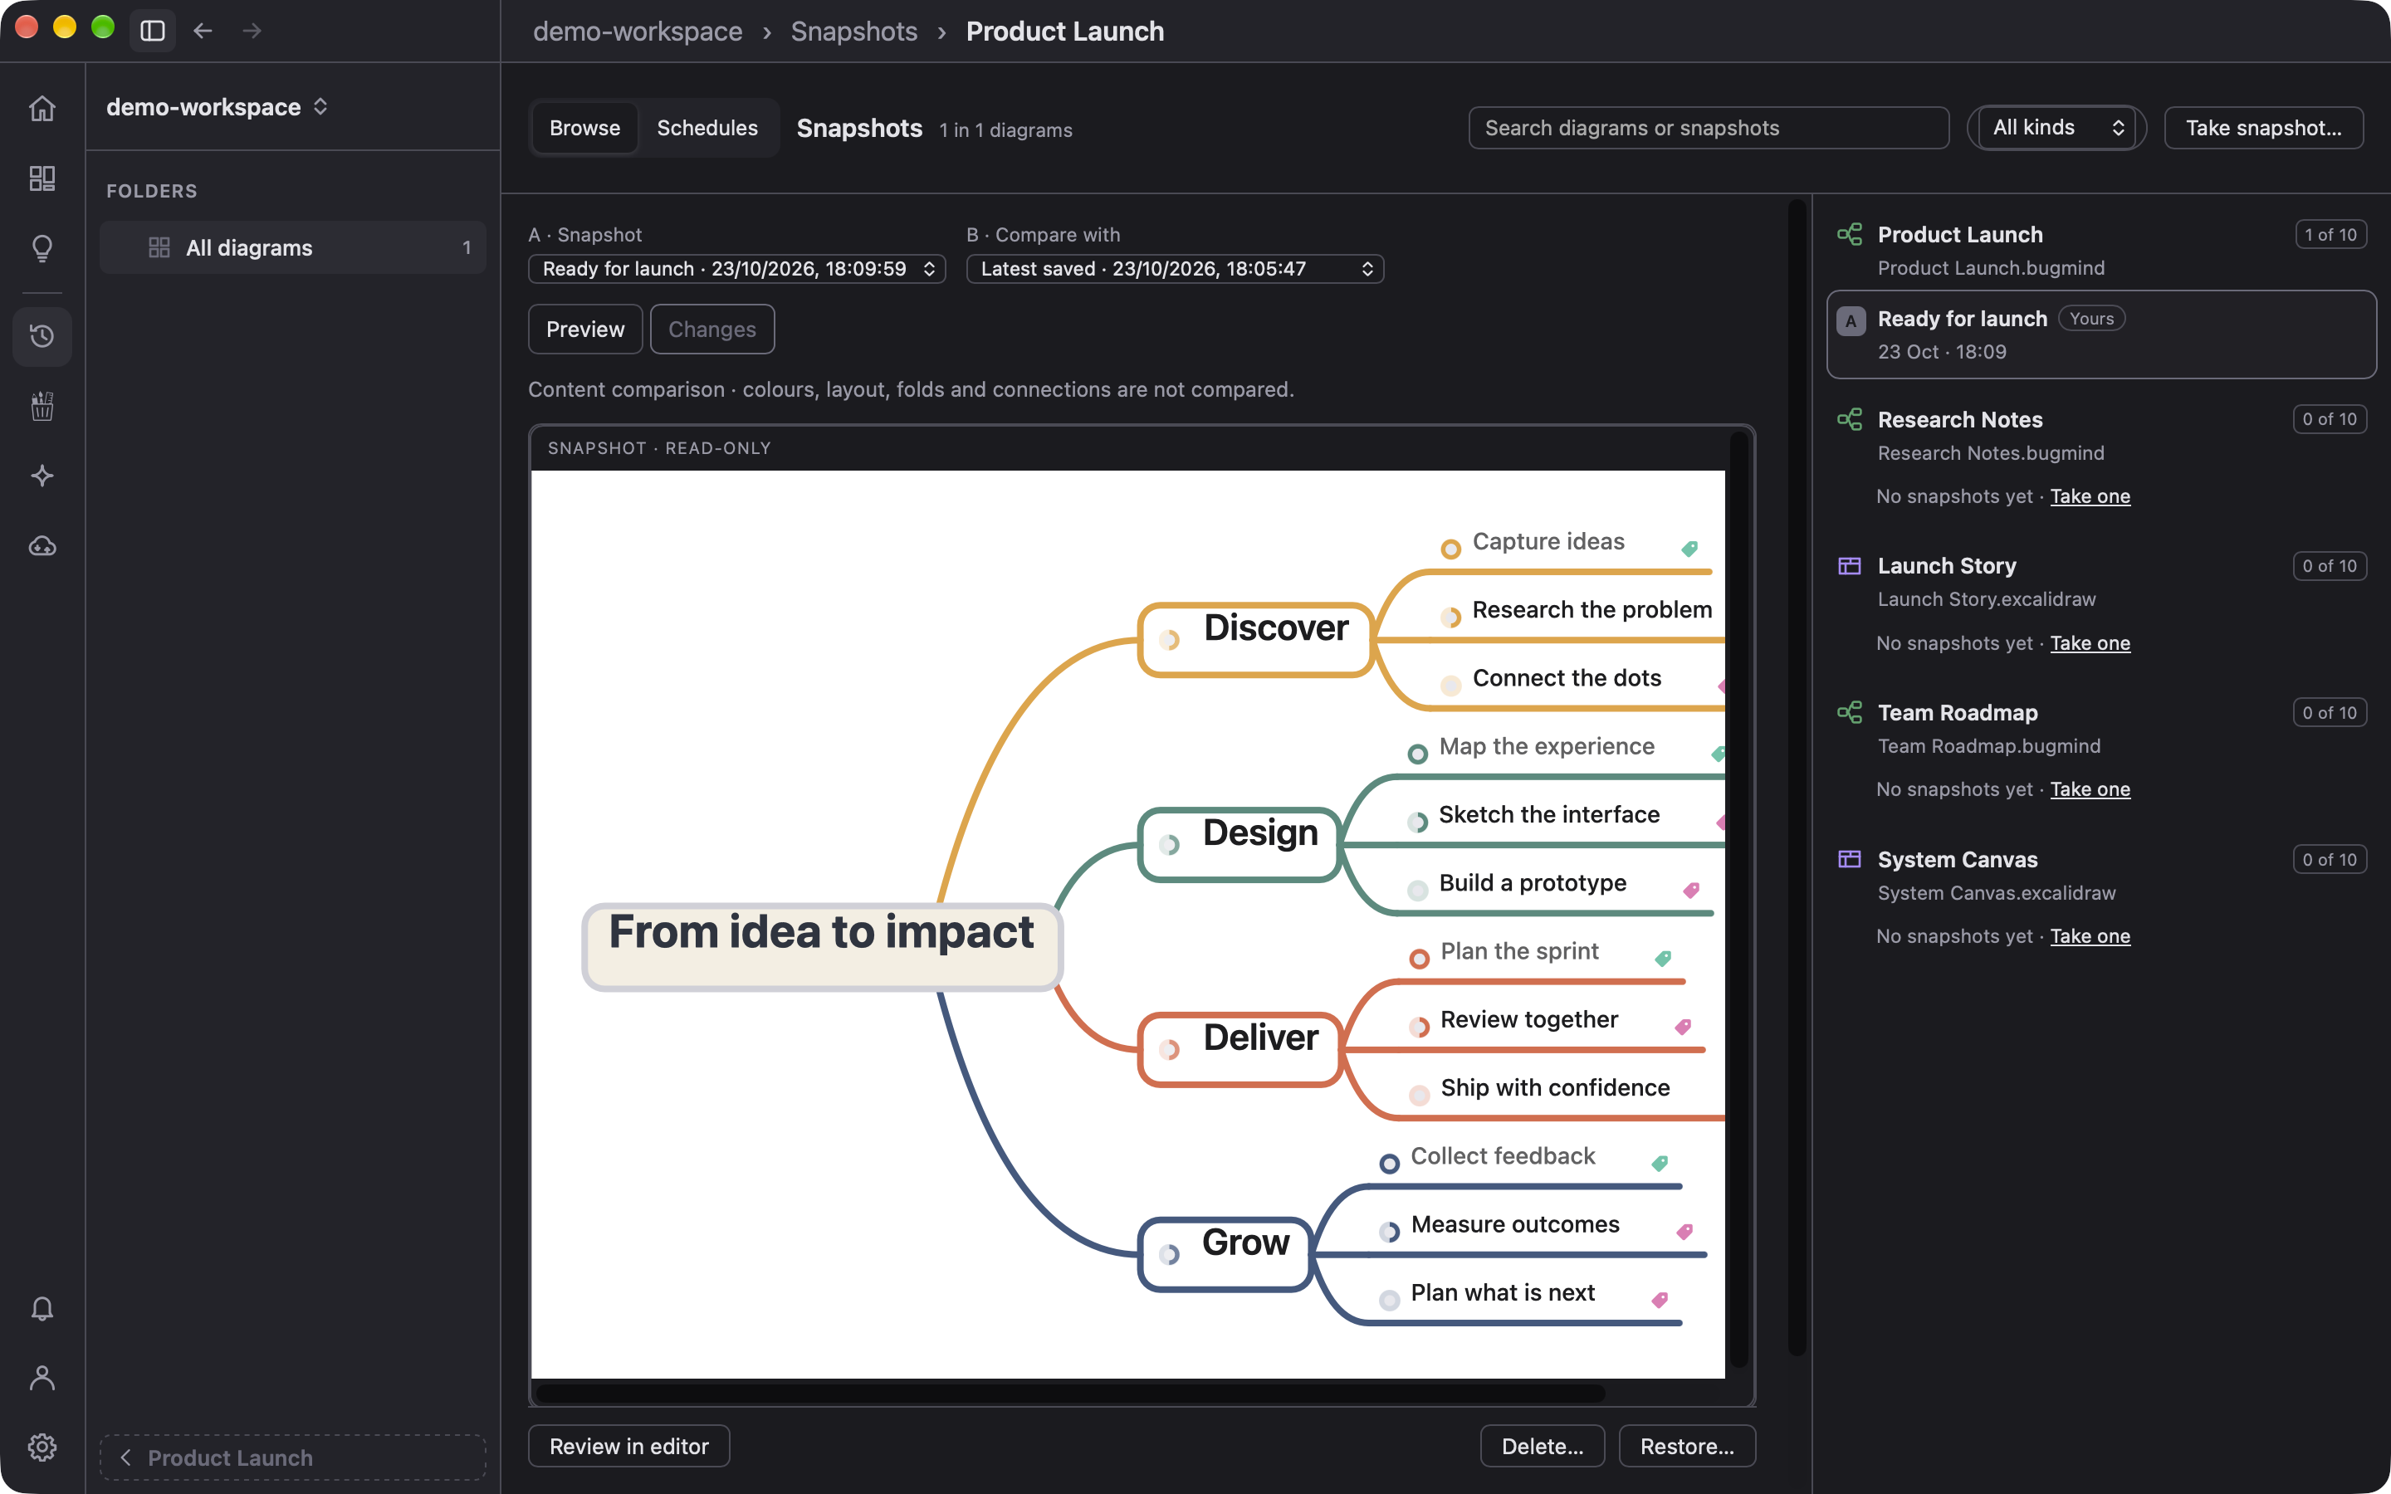Image resolution: width=2391 pixels, height=1494 pixels.
Task: Click the Delete... button
Action: (x=1543, y=1446)
